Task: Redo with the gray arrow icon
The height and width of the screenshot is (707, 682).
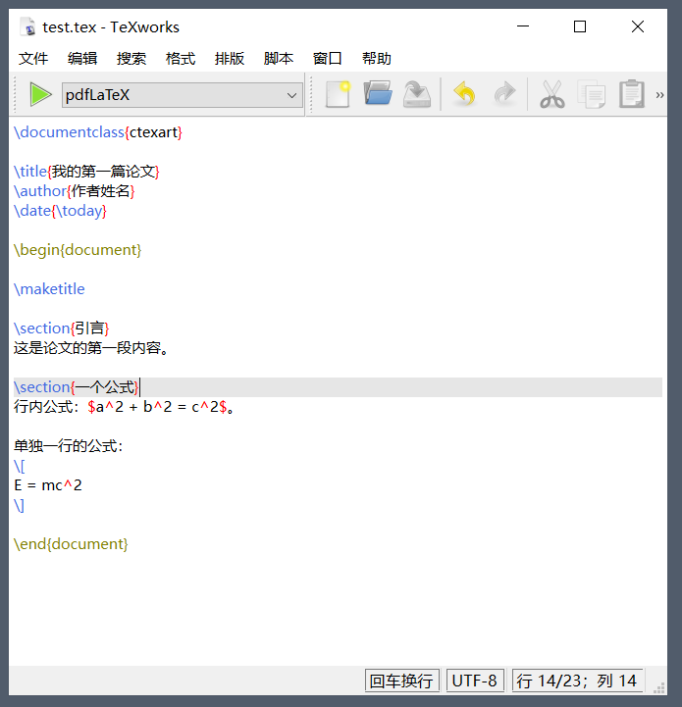Action: pyautogui.click(x=504, y=94)
